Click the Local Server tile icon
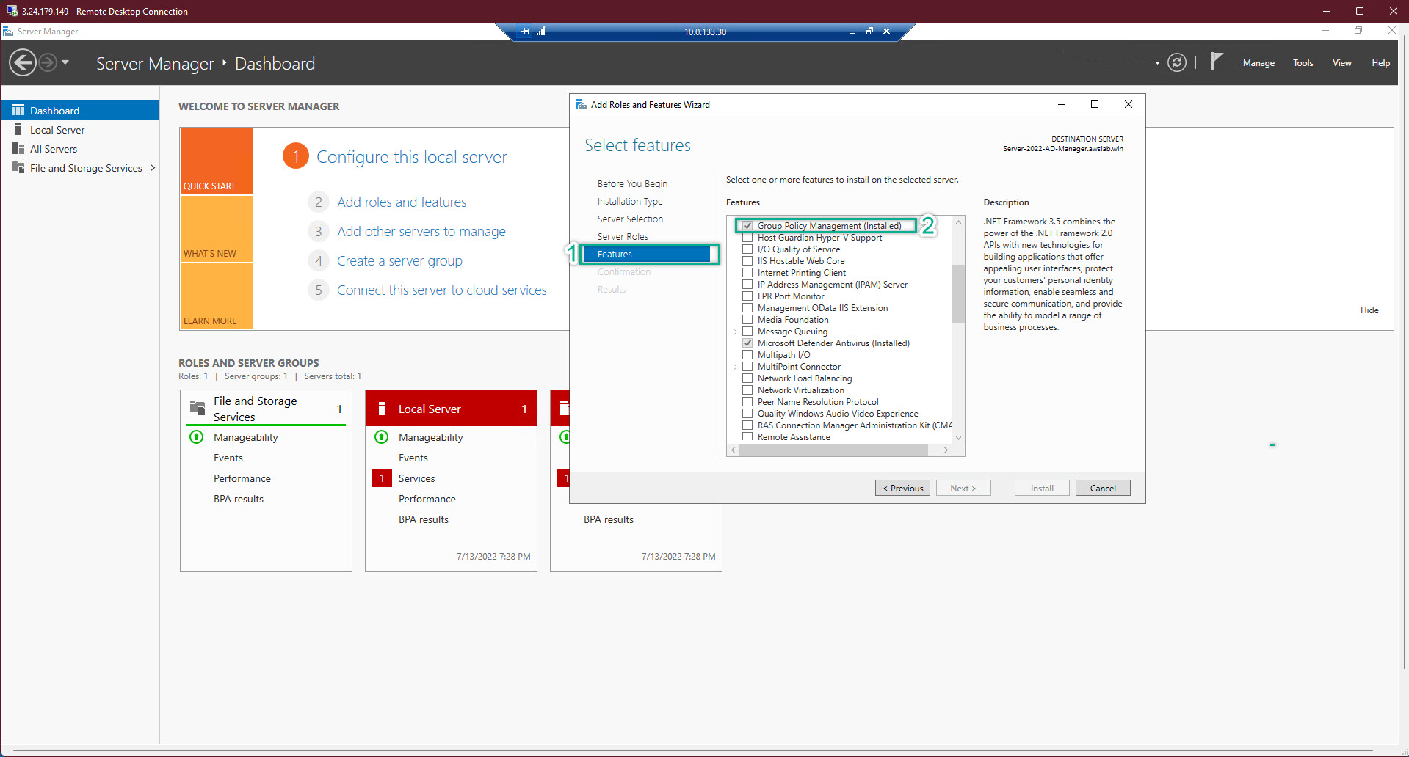 pos(382,409)
